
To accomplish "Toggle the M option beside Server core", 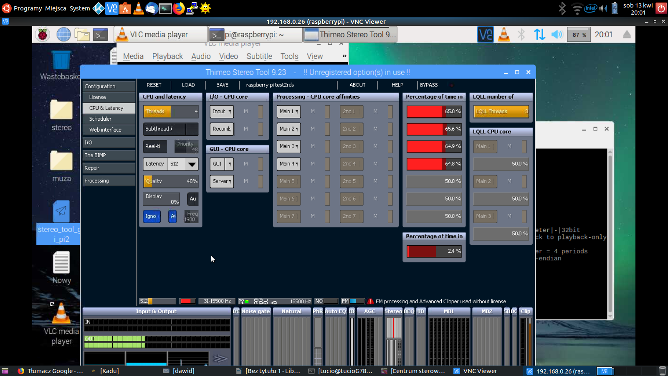I will [x=246, y=181].
